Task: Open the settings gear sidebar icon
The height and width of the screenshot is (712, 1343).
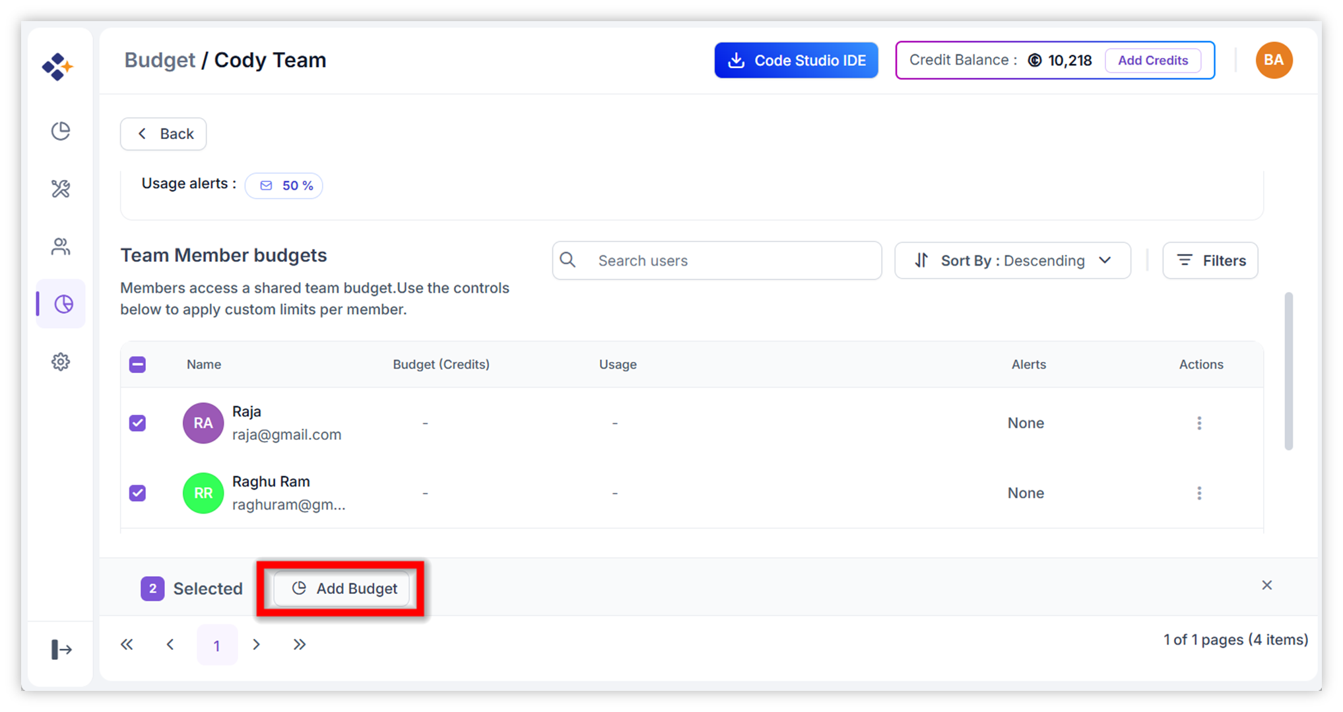Action: coord(61,362)
